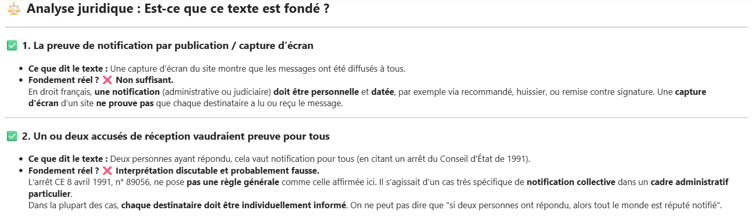Select the heading 'Un ou deux accusés de réception'
Screen dimensions: 752x218
pos(101,137)
